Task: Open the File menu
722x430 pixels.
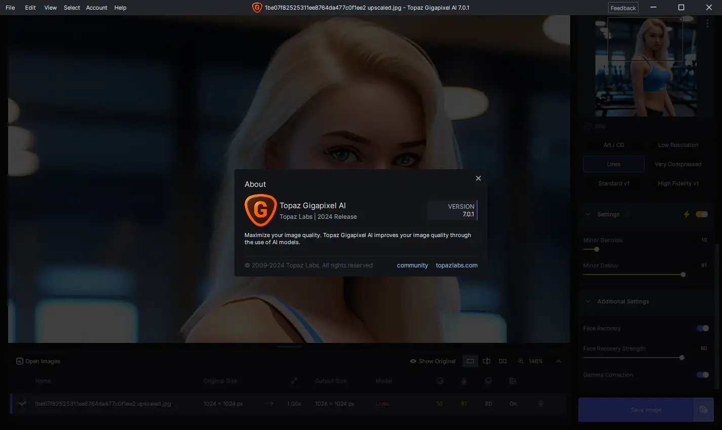Action: [10, 8]
